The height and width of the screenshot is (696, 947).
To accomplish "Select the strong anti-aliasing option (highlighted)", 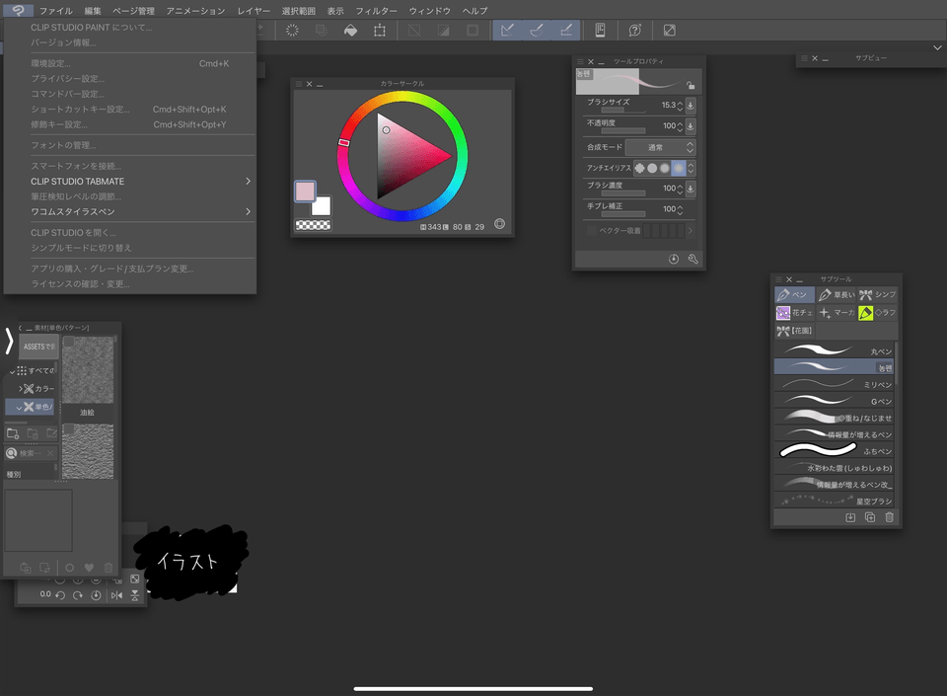I will point(679,168).
